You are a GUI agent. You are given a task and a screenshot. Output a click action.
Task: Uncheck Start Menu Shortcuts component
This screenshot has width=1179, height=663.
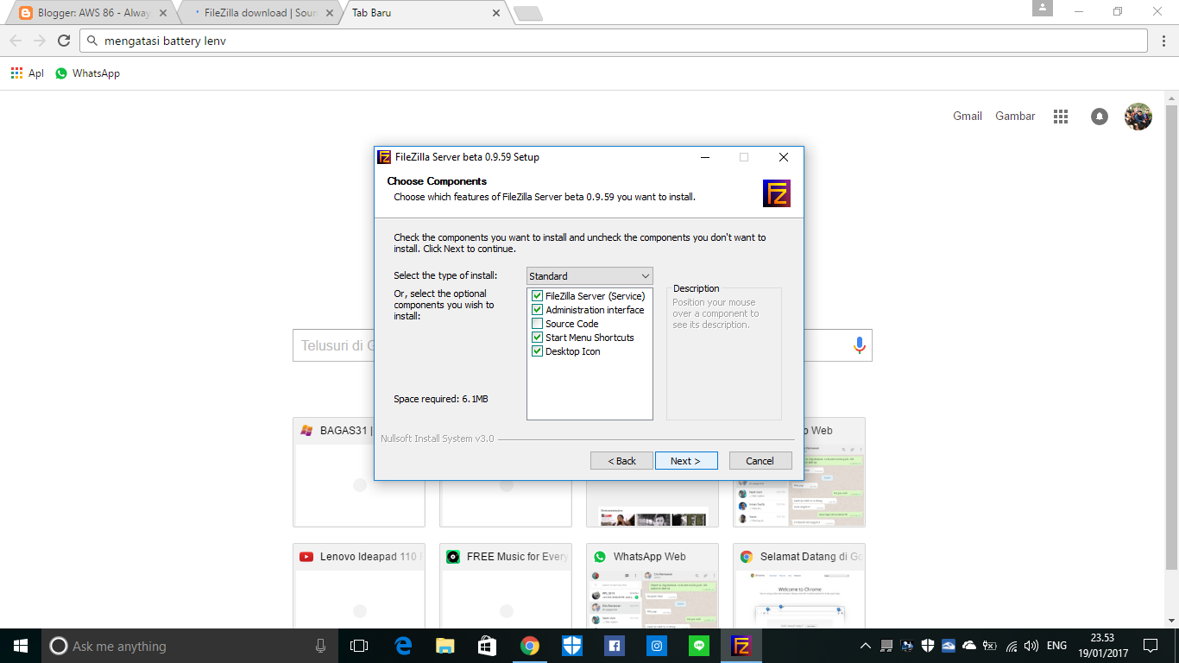[x=538, y=338]
